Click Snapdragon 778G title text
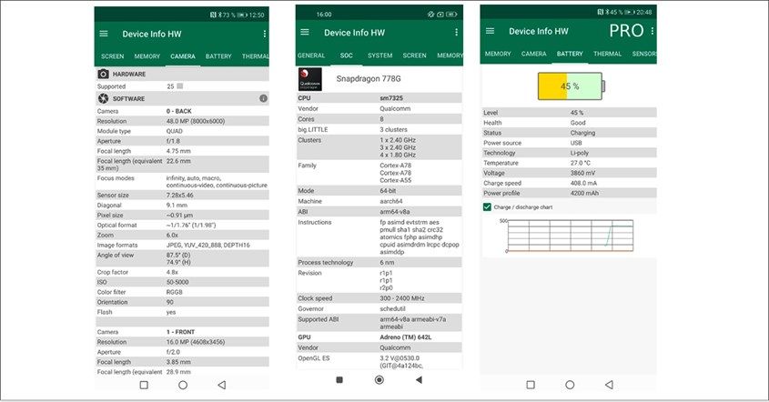Viewport: 769px width, 402px height. [369, 78]
